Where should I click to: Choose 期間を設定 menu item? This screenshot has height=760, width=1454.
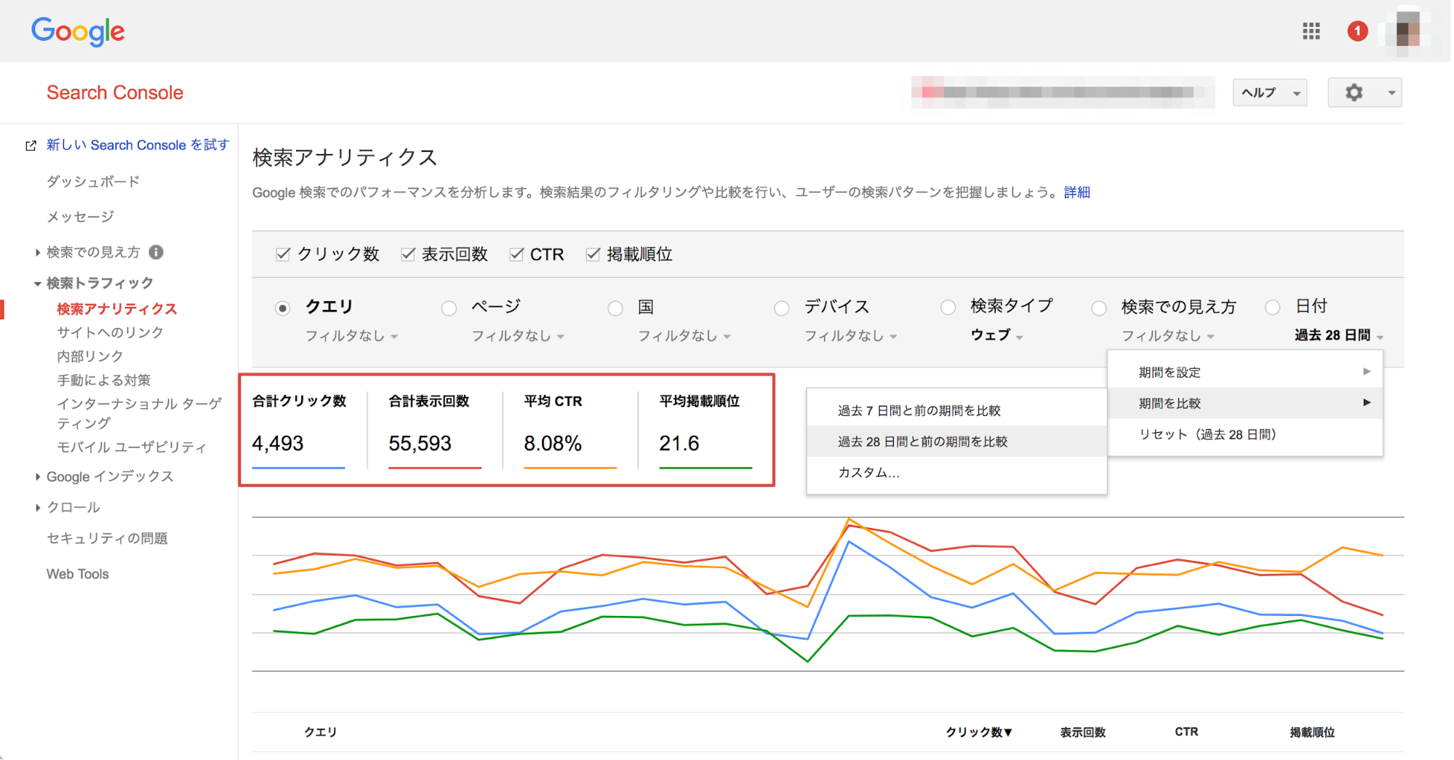(x=1245, y=372)
